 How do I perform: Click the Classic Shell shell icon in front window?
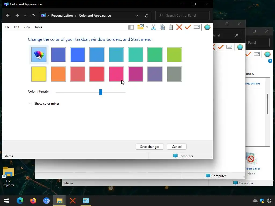coord(207,27)
